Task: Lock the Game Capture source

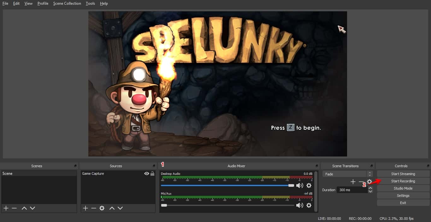Action: [152, 173]
